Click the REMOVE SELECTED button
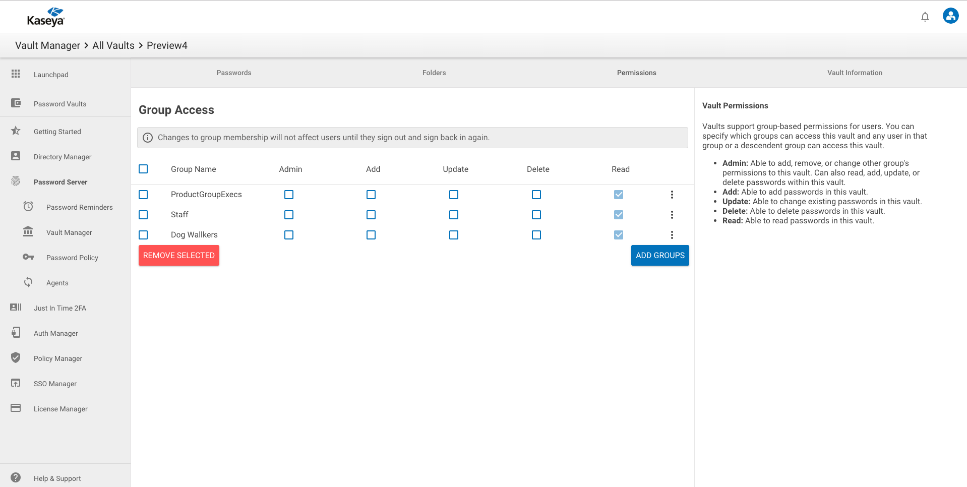The image size is (967, 487). 179,256
